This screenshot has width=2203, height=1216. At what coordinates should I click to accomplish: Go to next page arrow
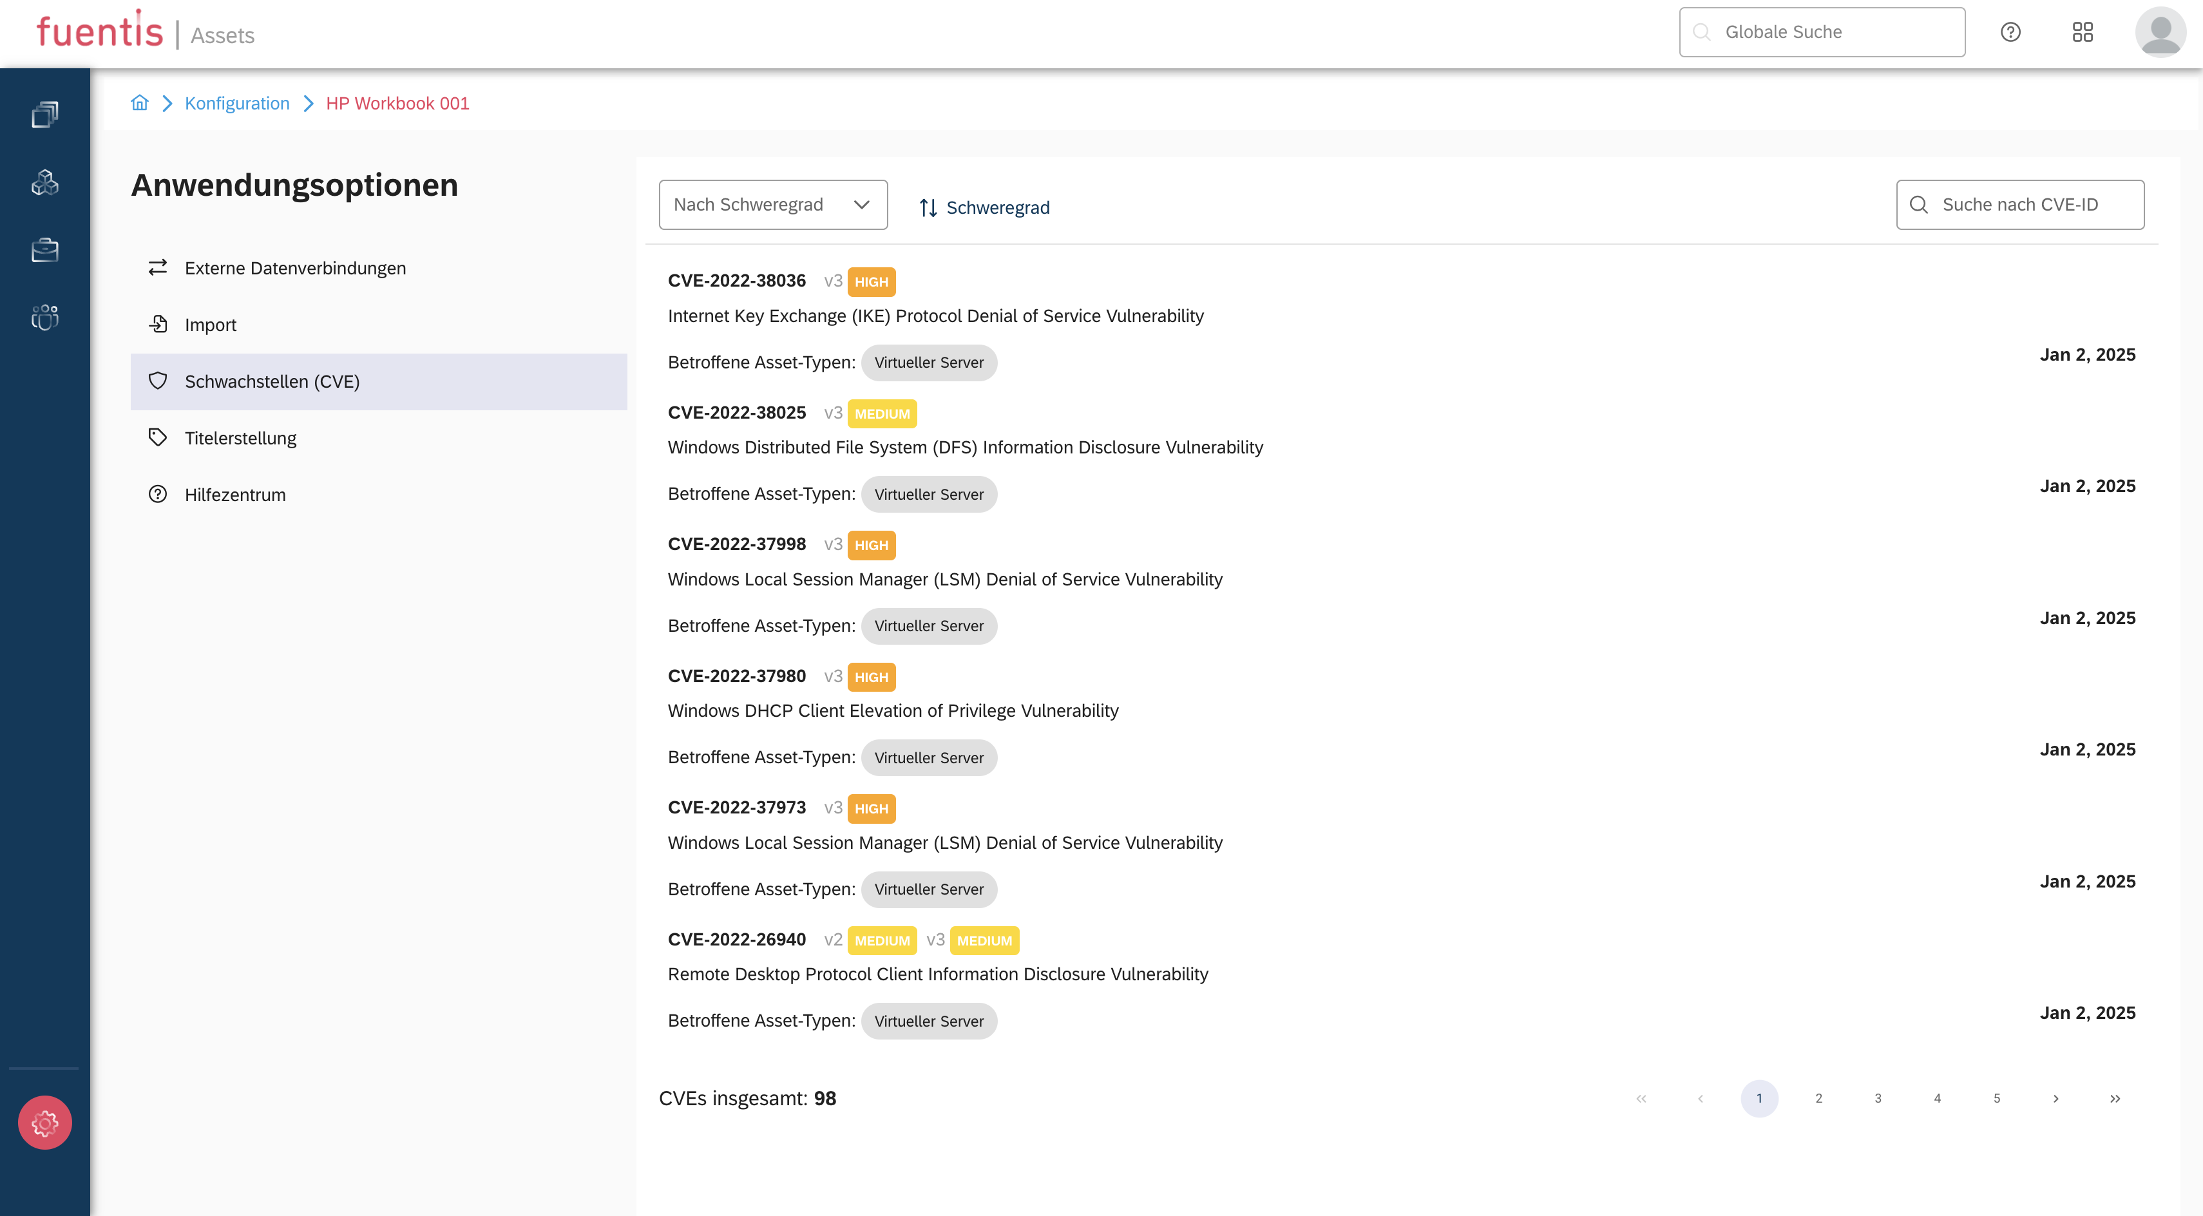click(2055, 1099)
